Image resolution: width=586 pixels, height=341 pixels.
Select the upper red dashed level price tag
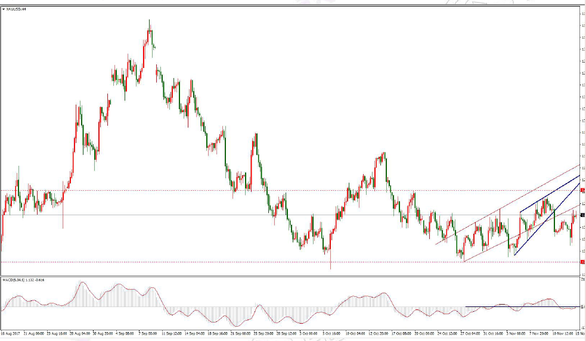coord(583,191)
